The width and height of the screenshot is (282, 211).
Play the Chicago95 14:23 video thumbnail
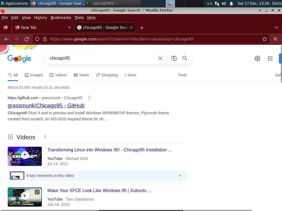(25, 156)
